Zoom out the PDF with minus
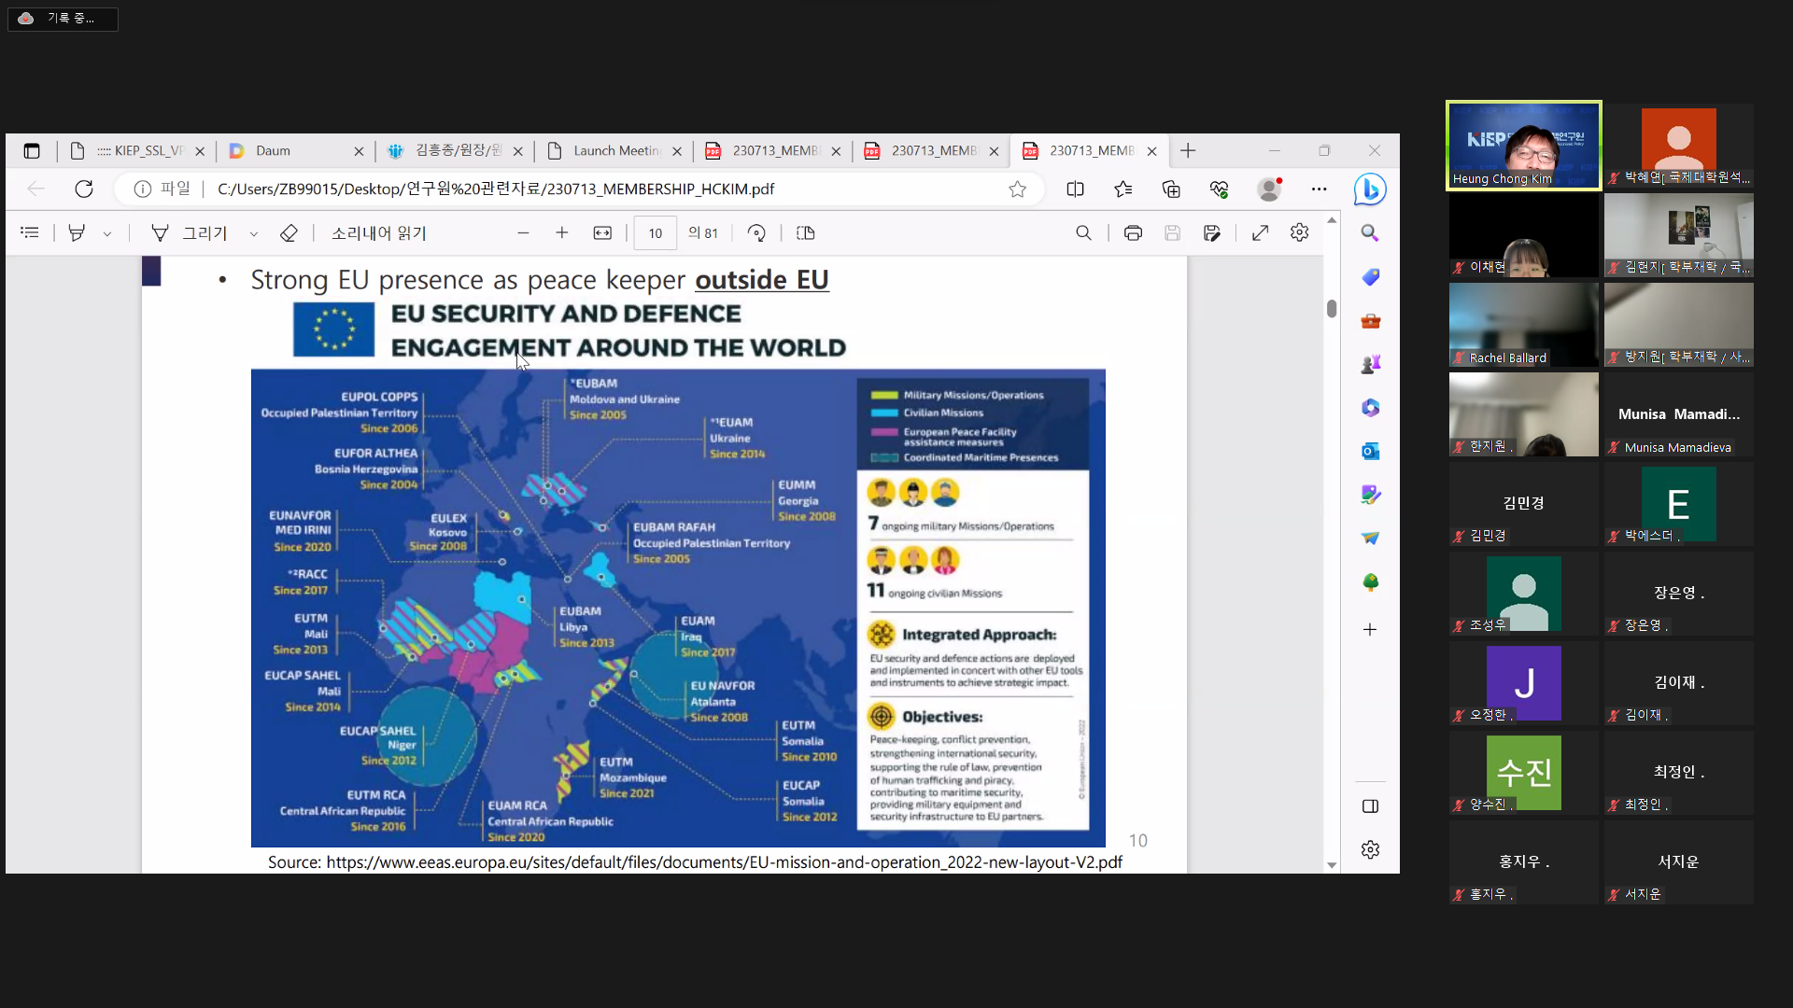This screenshot has width=1793, height=1008. [x=523, y=233]
